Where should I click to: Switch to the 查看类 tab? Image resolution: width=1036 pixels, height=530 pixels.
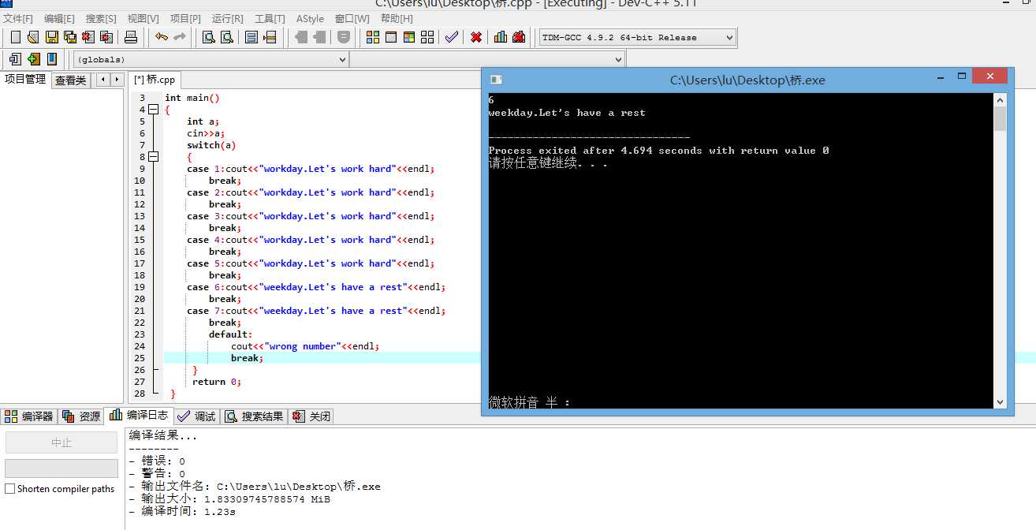(x=71, y=80)
